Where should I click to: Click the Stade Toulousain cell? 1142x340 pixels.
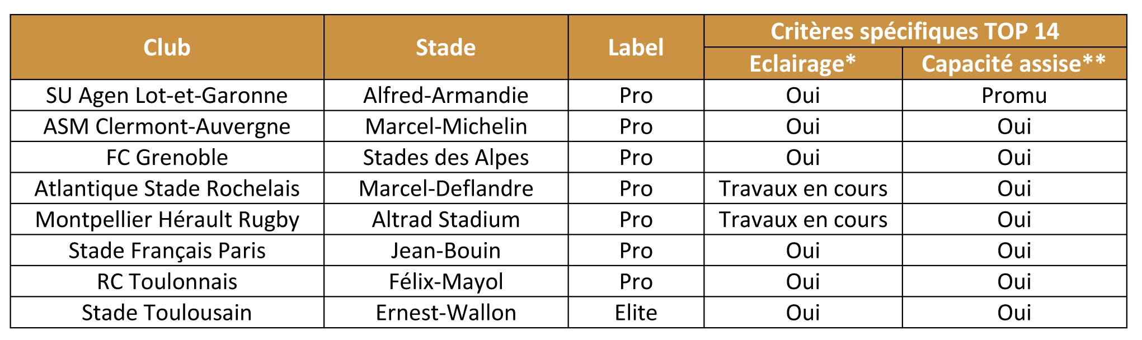click(167, 313)
